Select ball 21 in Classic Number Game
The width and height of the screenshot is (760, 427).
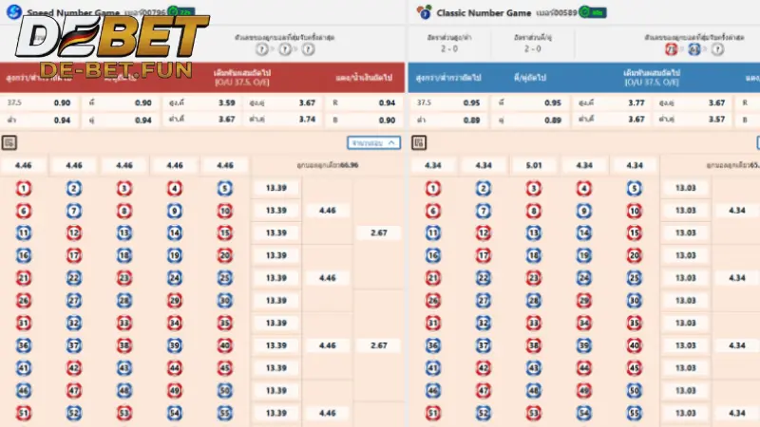pyautogui.click(x=433, y=278)
